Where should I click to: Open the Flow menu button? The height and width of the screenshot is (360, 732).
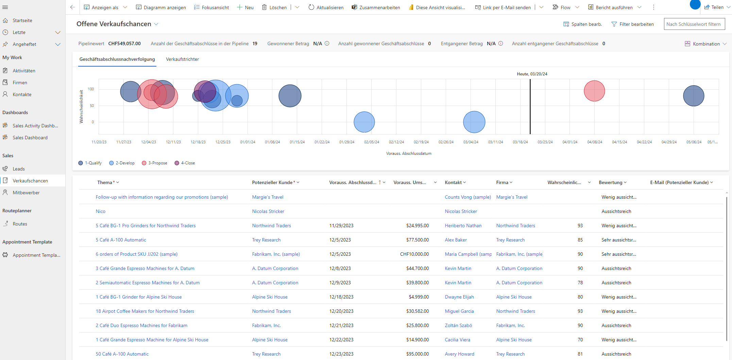562,7
